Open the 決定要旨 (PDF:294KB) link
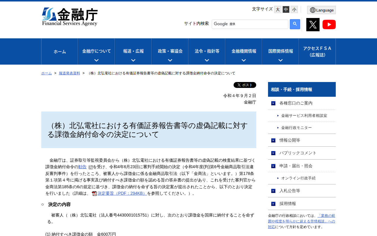 point(122,194)
